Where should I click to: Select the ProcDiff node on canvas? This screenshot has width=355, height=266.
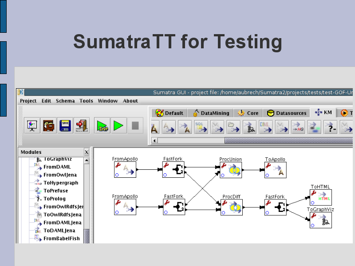(232, 207)
